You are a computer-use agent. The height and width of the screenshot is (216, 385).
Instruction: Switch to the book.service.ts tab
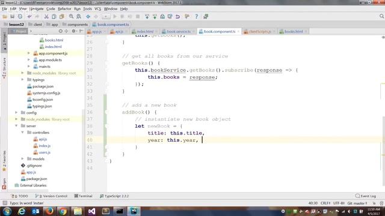pyautogui.click(x=179, y=31)
